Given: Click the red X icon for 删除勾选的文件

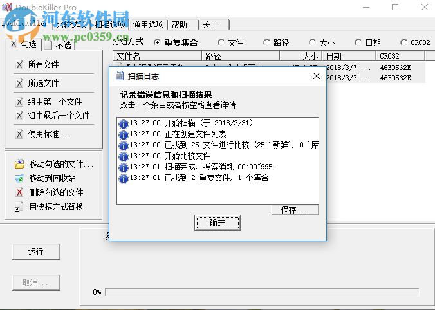Looking at the screenshot, I should 19,192.
